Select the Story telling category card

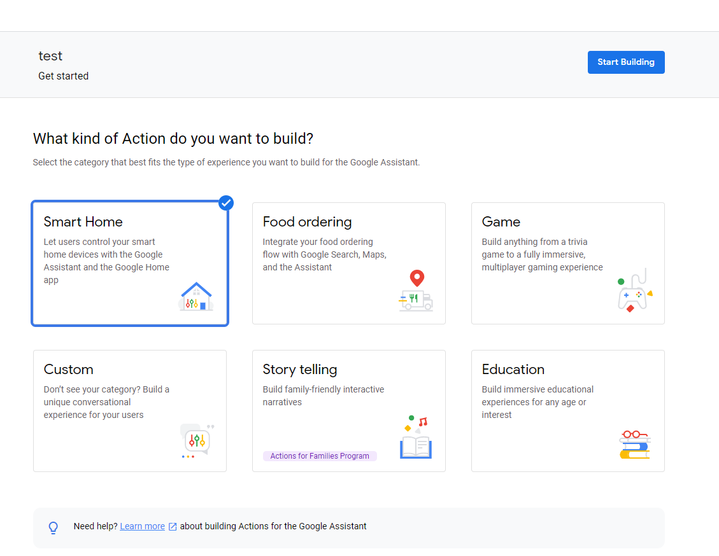[x=348, y=410]
